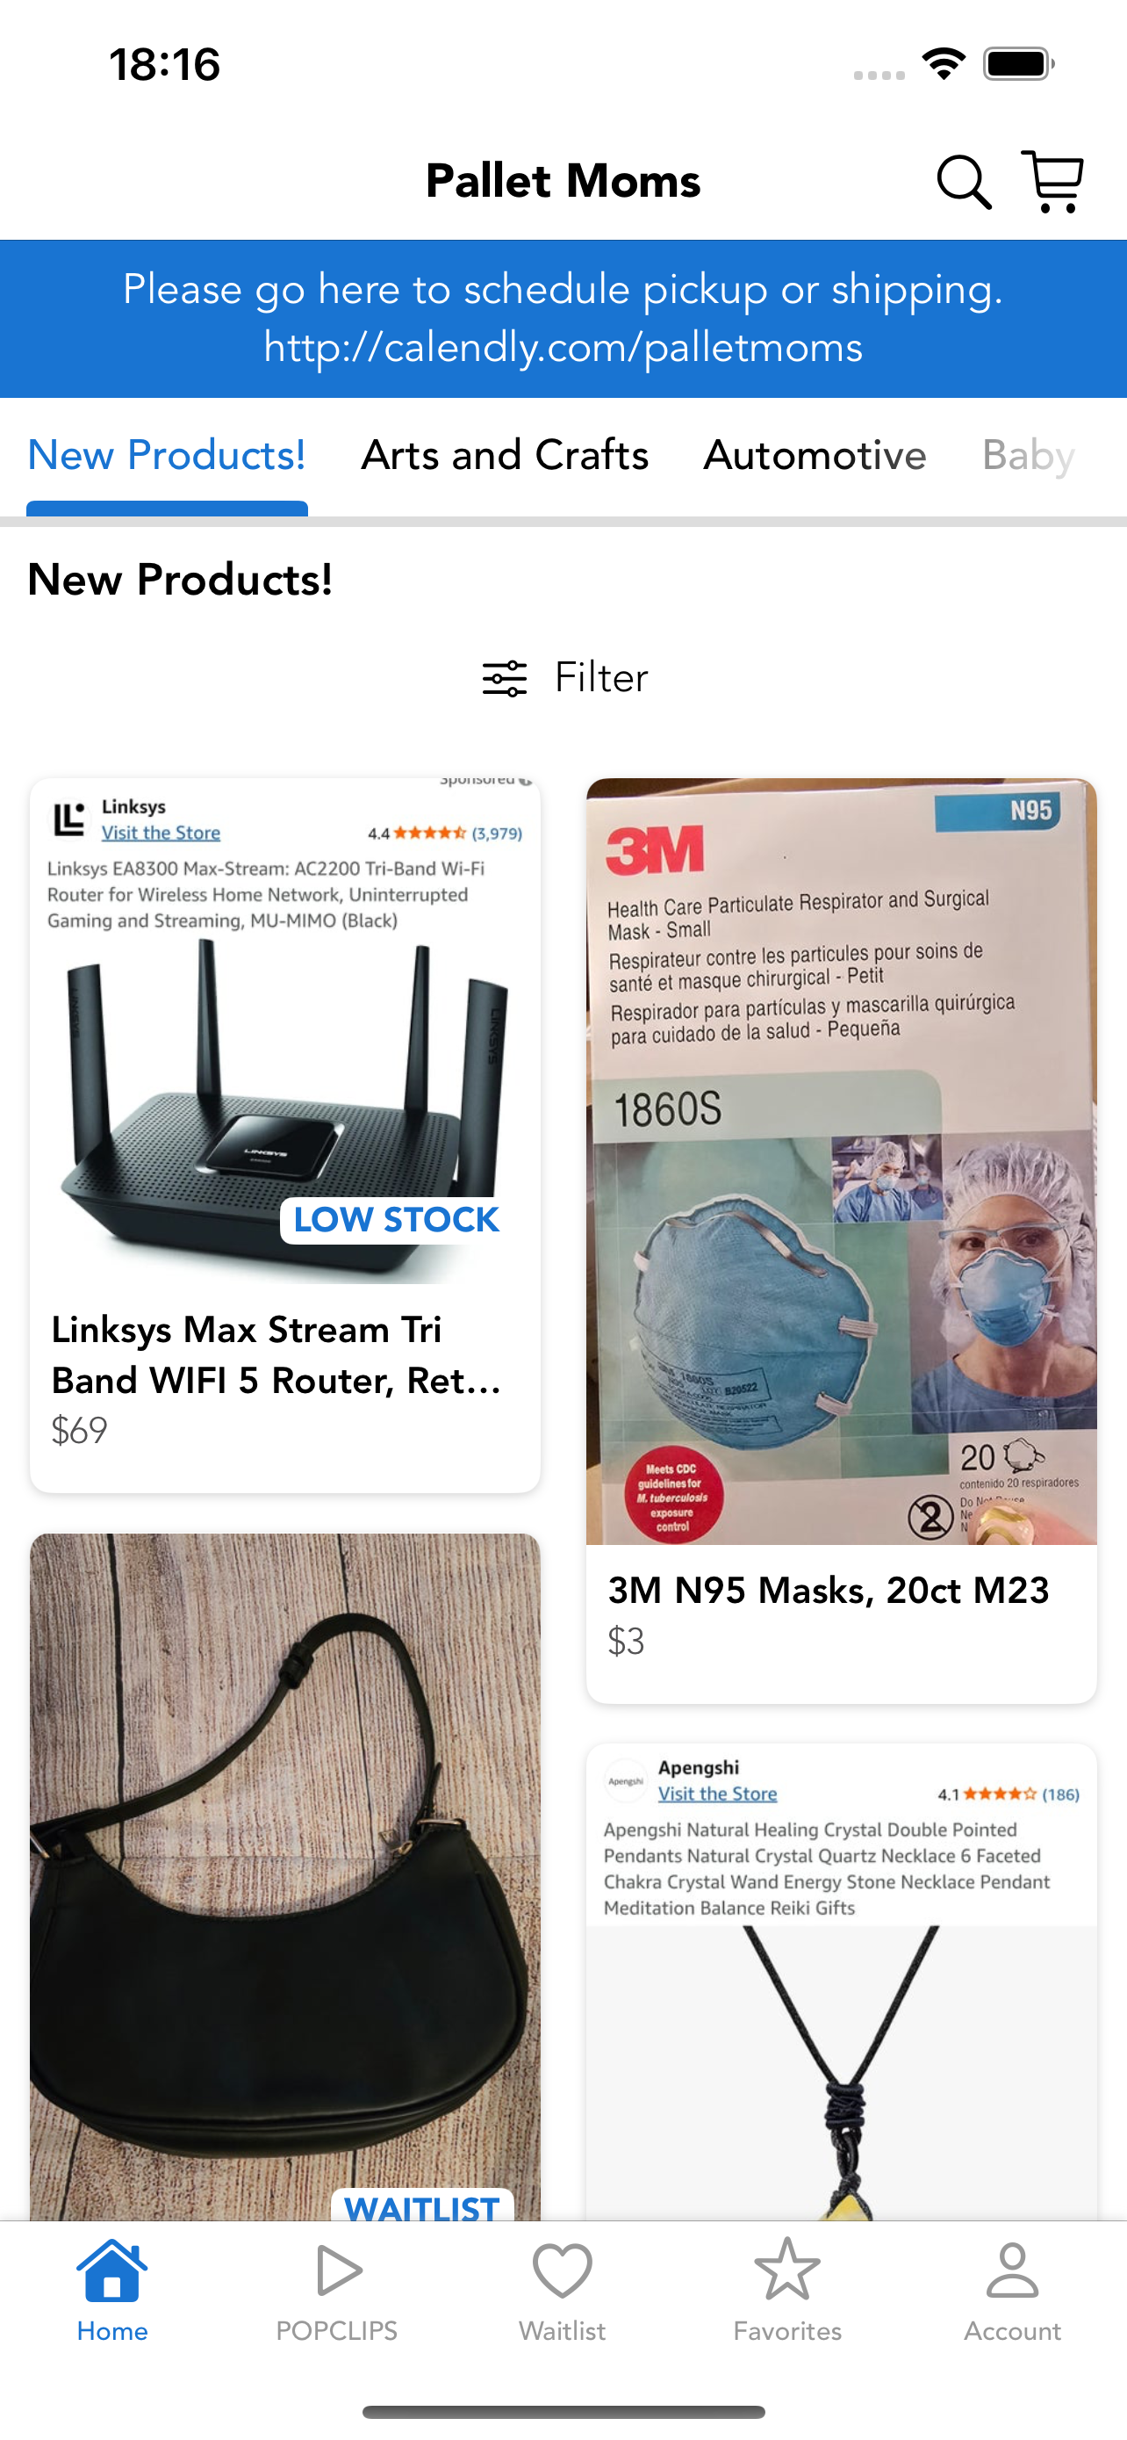Open the shopping cart icon
The height and width of the screenshot is (2440, 1127).
click(x=1053, y=181)
